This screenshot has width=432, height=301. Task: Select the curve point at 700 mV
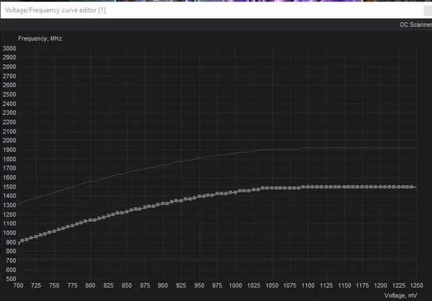pyautogui.click(x=20, y=242)
